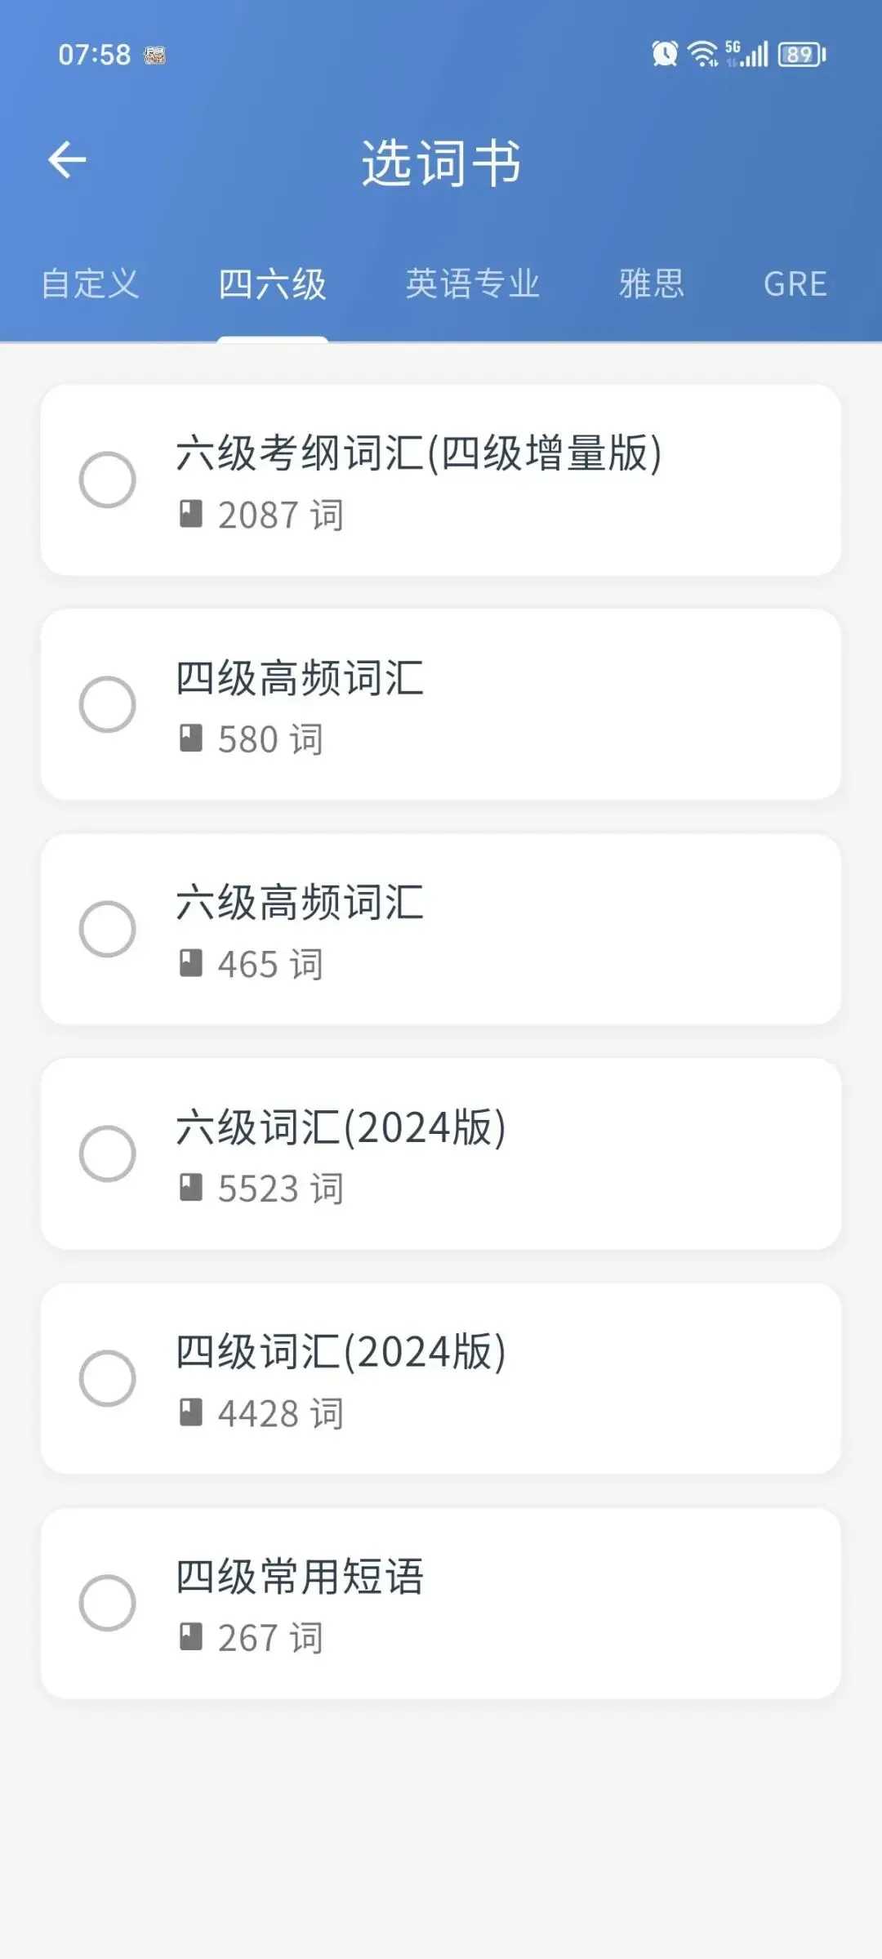Image resolution: width=882 pixels, height=1959 pixels.
Task: Choose radio button for 四级常用短语
Action: tap(107, 1603)
